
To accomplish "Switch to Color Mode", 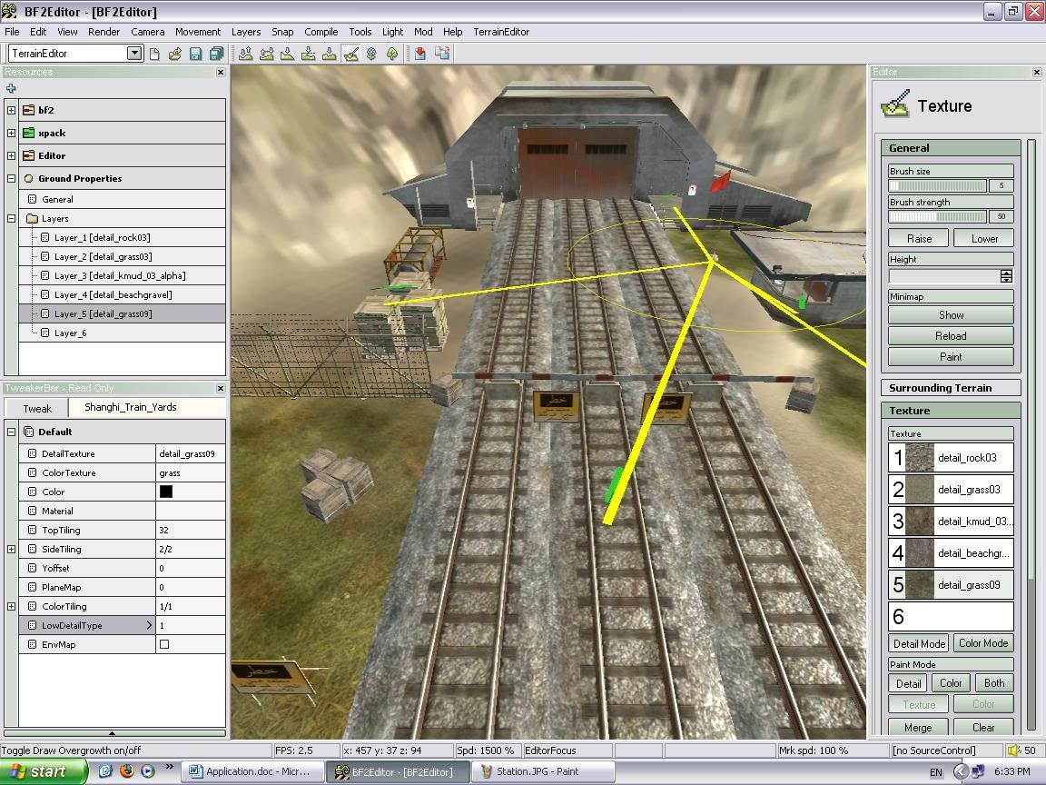I will [x=983, y=643].
